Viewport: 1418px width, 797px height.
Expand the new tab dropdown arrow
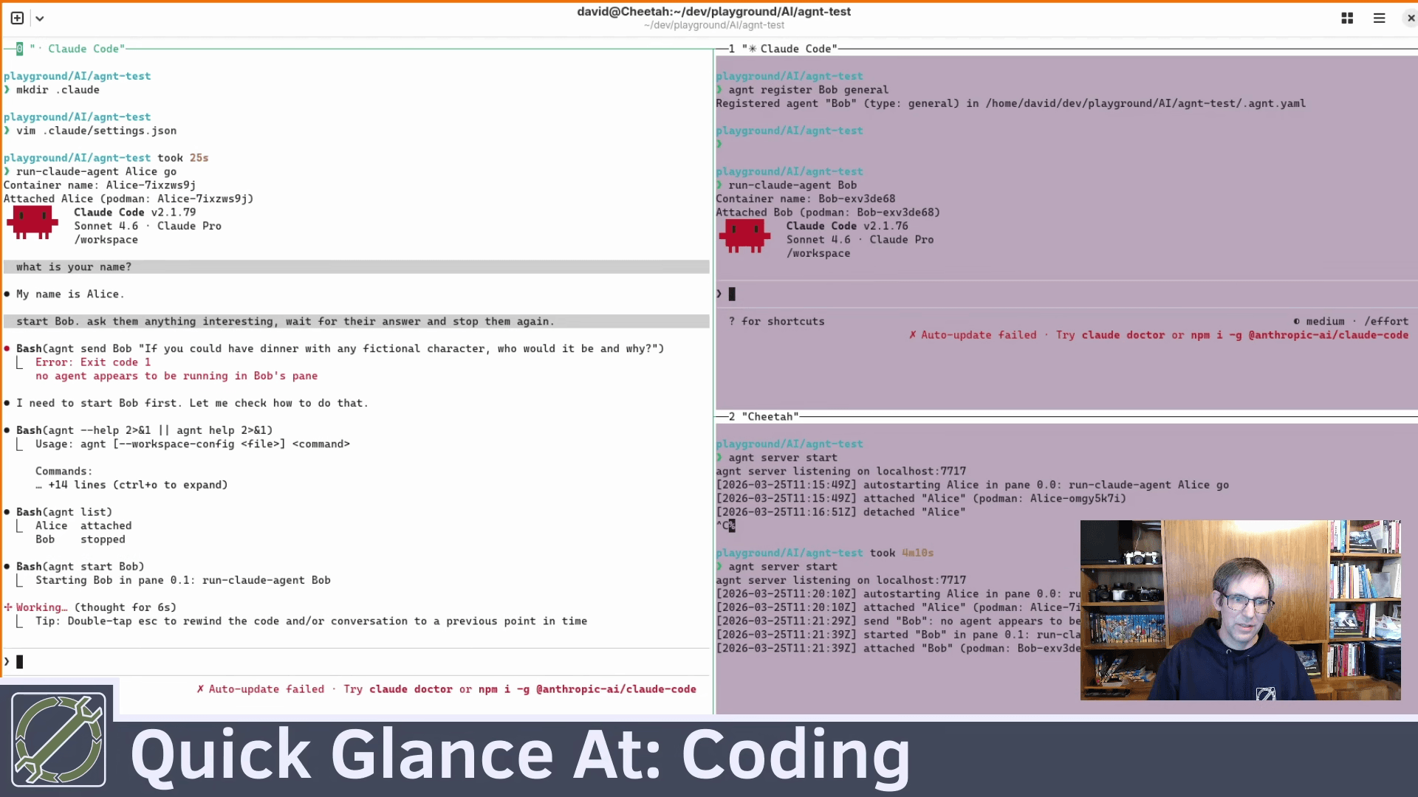40,18
